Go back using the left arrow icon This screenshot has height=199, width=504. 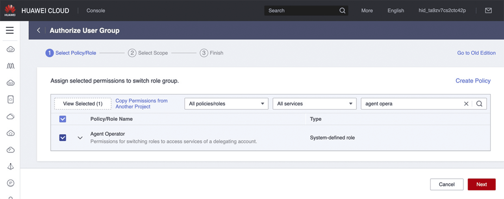[39, 30]
